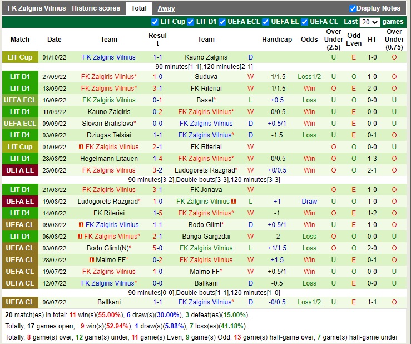
Task: Uncheck the UEFA CL filter checkbox
Action: click(x=304, y=22)
